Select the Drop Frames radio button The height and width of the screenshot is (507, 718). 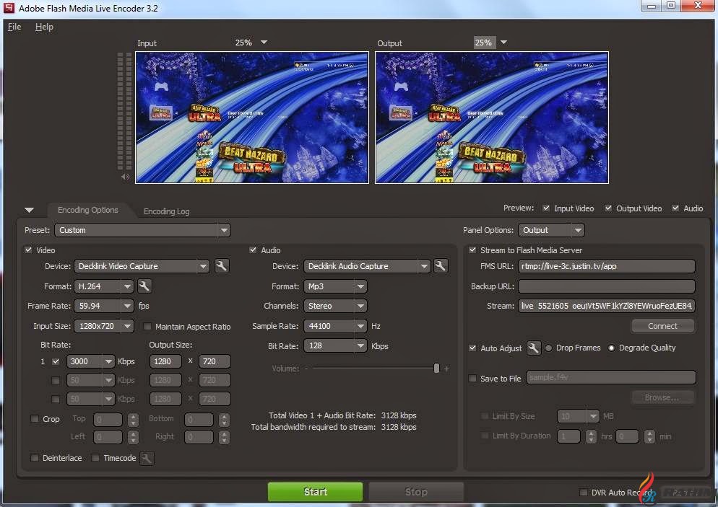tap(549, 348)
